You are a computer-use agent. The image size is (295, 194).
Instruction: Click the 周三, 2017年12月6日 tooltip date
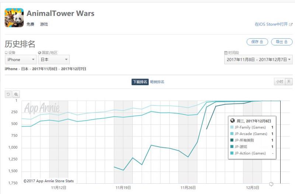[x=254, y=121]
